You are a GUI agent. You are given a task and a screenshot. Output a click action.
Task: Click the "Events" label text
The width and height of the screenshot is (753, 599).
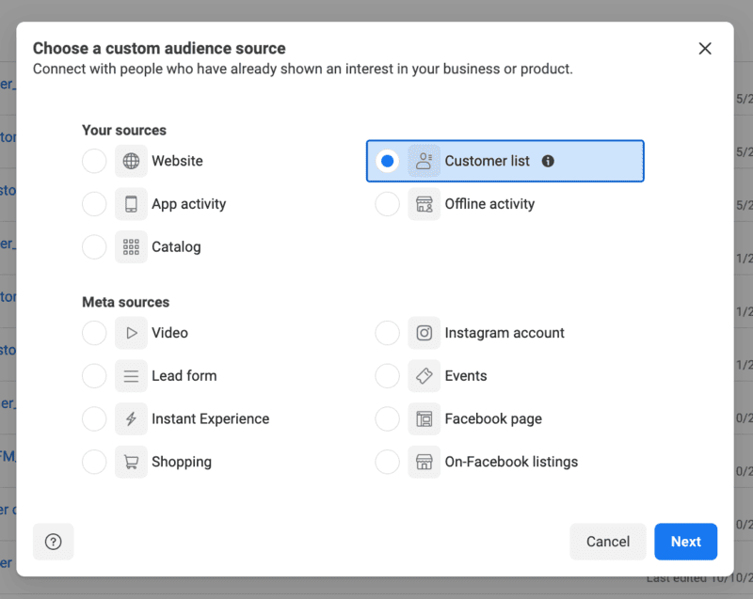(x=466, y=376)
